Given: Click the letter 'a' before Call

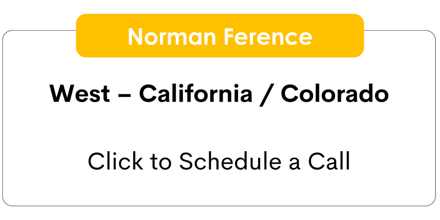Looking at the screenshot, I should (294, 164).
